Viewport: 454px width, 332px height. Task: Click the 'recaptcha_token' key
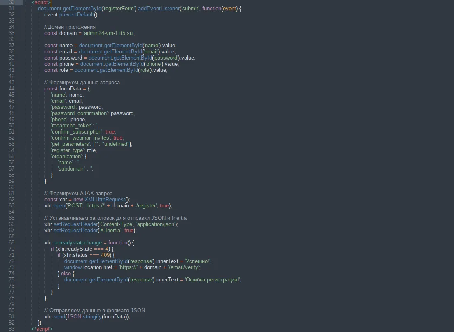pos(72,126)
